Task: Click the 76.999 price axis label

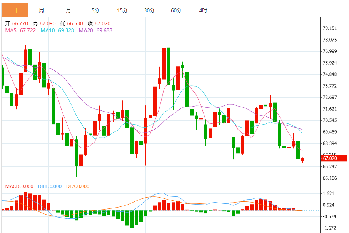Action: 330,52
